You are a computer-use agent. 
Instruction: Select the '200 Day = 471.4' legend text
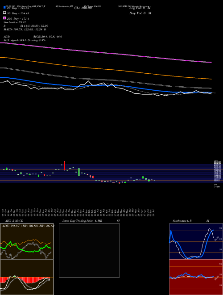[18, 19]
